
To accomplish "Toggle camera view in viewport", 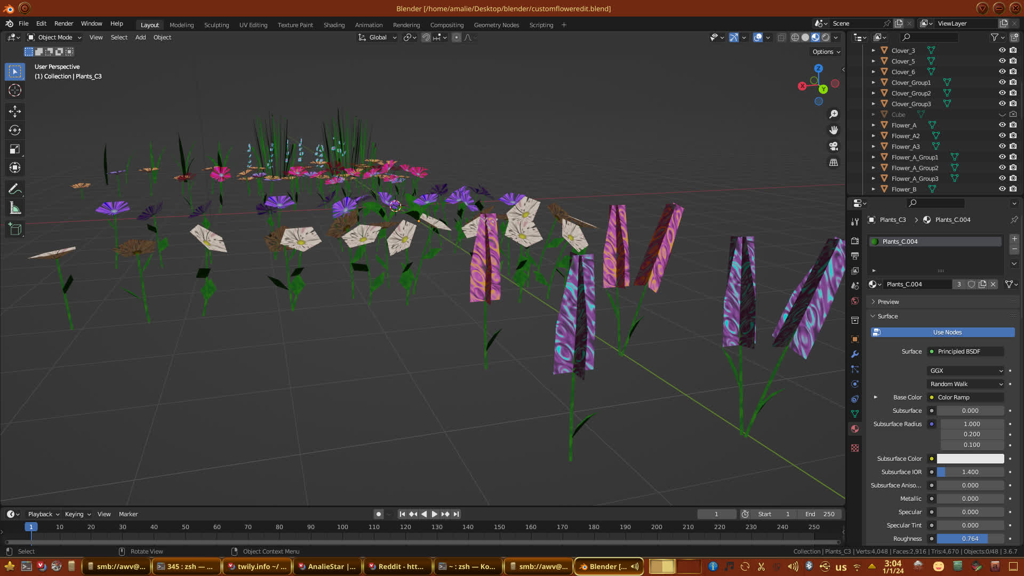I will 834,146.
